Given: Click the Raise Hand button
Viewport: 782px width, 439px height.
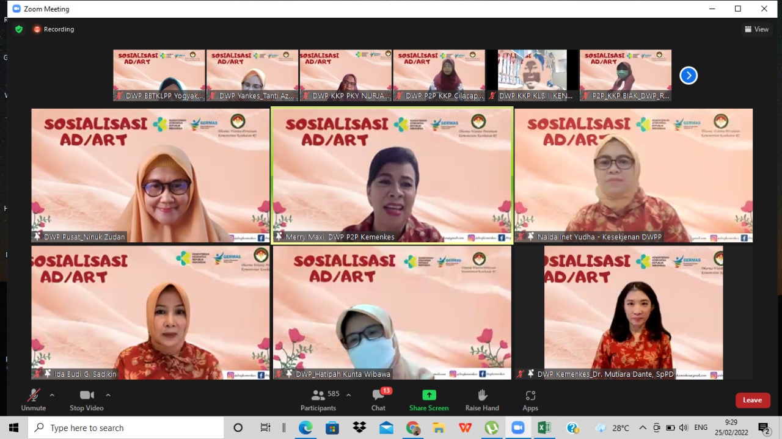Looking at the screenshot, I should [x=482, y=400].
